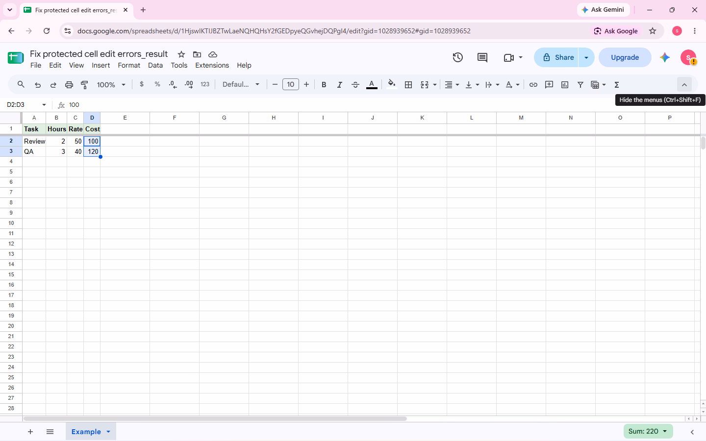Open the Extensions menu
This screenshot has height=441, width=706.
click(x=212, y=65)
